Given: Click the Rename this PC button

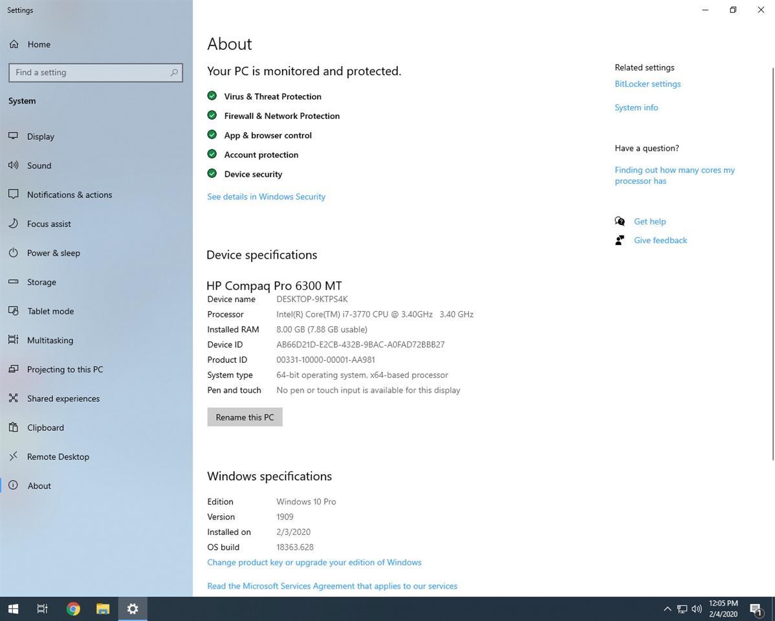Looking at the screenshot, I should click(245, 417).
